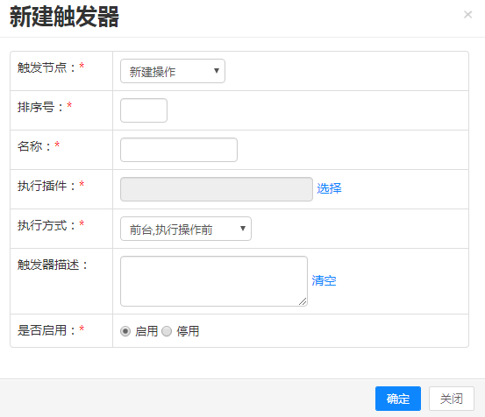Screen dimensions: 485x417
Task: Select the 停用 radio button
Action: tap(167, 331)
